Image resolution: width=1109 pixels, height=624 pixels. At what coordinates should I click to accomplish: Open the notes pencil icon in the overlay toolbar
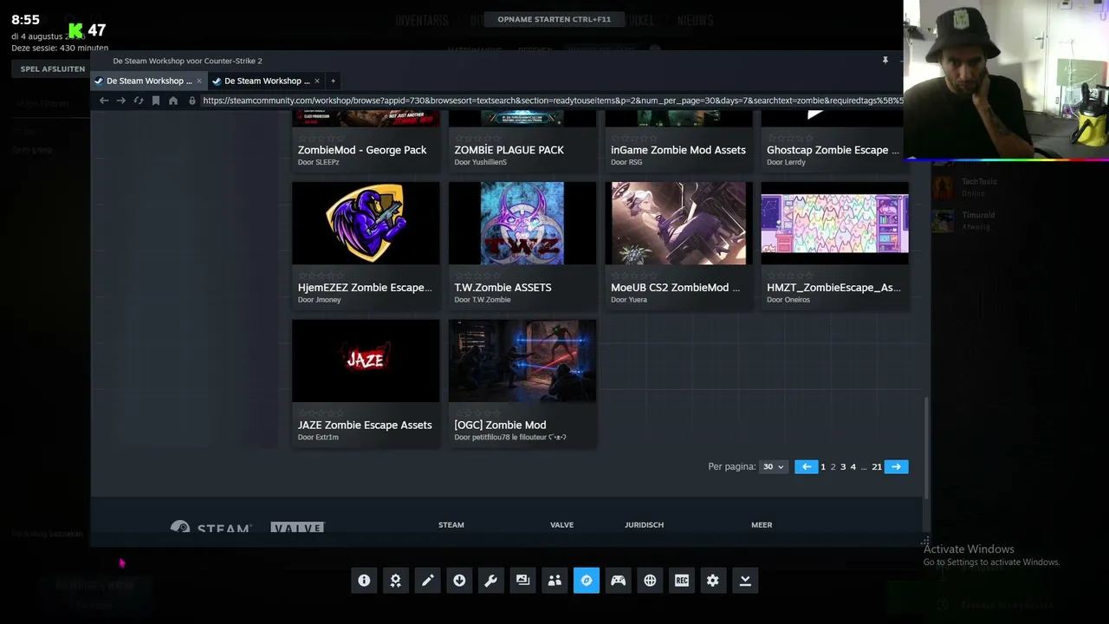428,581
